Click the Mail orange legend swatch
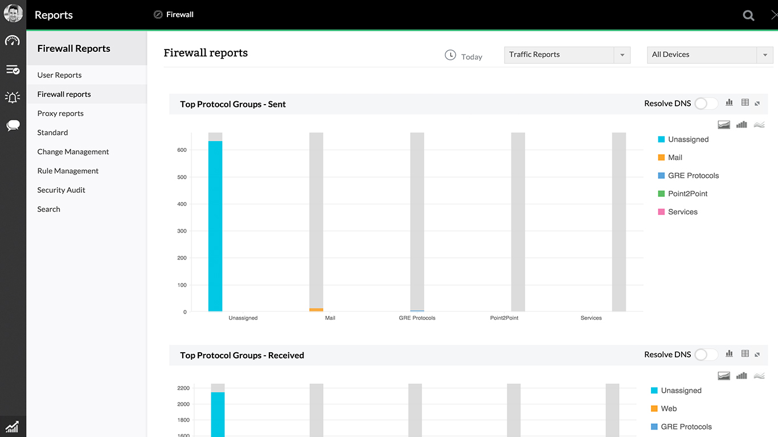The width and height of the screenshot is (778, 437). pyautogui.click(x=661, y=158)
